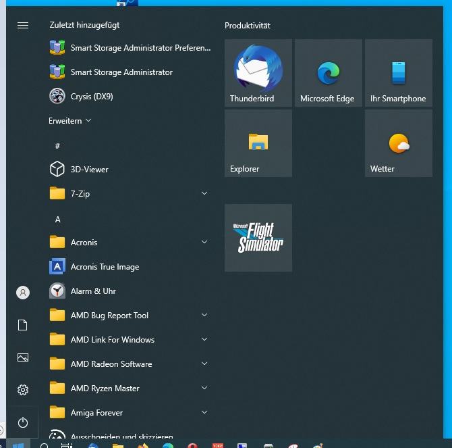Open Settings via gear icon
The height and width of the screenshot is (448, 452).
[23, 390]
